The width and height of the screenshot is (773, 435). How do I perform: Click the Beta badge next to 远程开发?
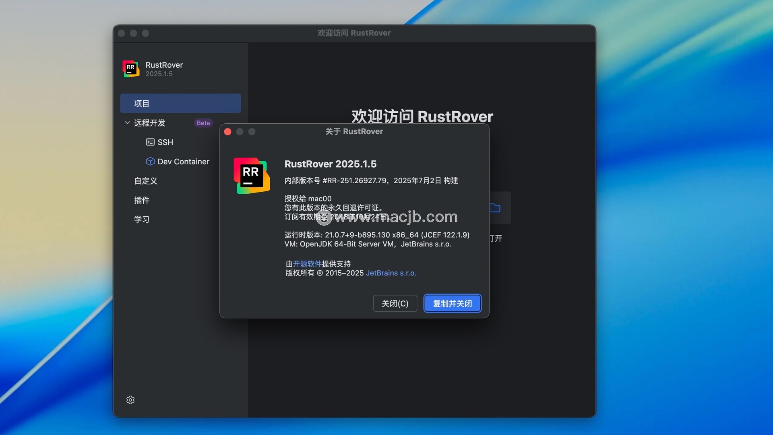pyautogui.click(x=203, y=123)
